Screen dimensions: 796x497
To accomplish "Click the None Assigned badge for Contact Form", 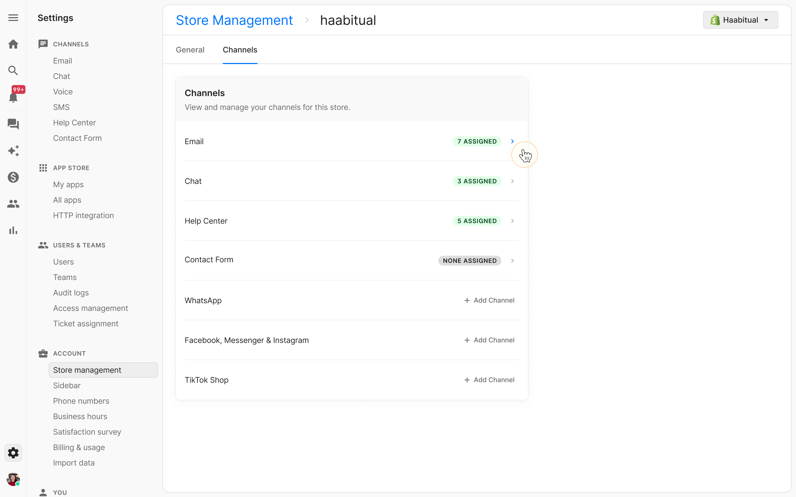I will click(470, 261).
